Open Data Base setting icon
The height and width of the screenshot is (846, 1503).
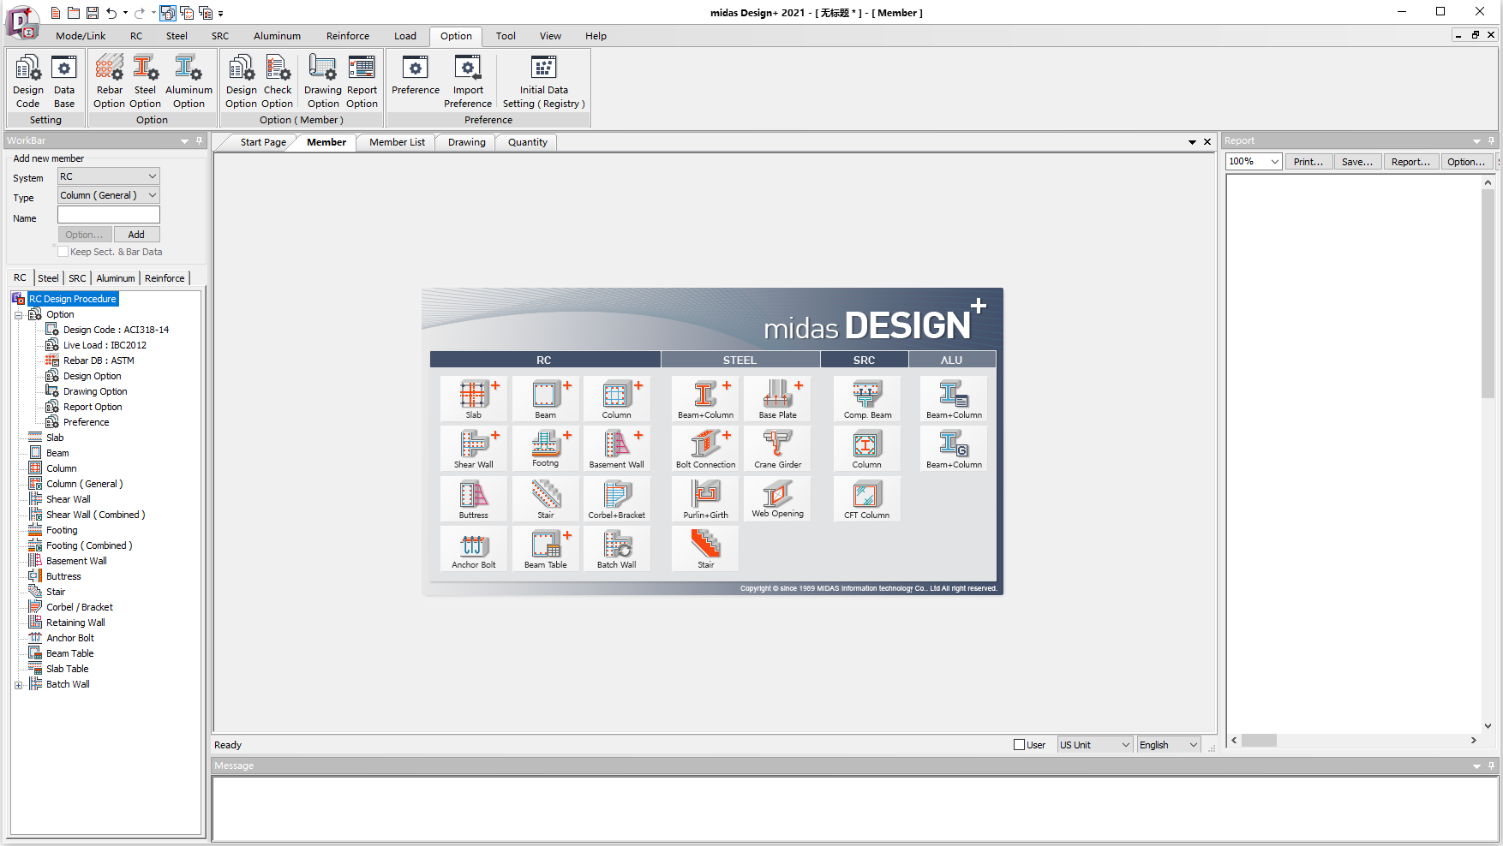click(x=64, y=81)
